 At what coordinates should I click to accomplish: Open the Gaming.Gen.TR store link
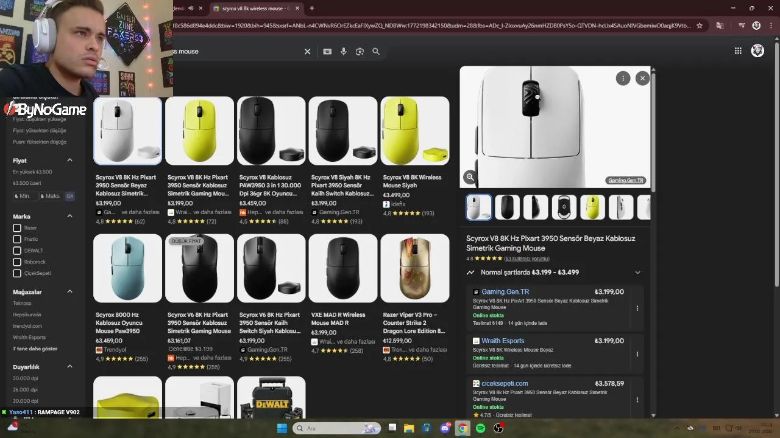[x=505, y=292]
